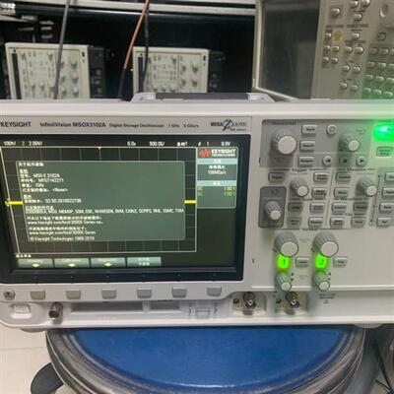Push the Utility key

pos(295,207)
